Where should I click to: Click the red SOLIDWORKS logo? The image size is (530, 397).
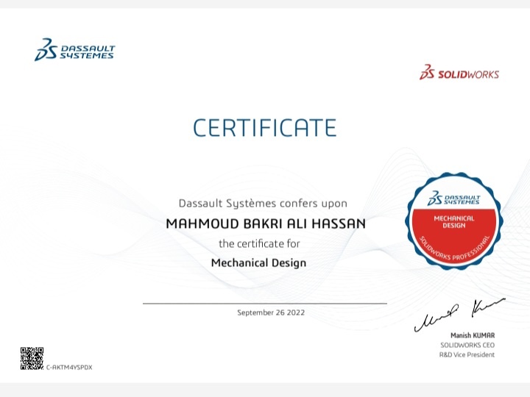point(459,72)
